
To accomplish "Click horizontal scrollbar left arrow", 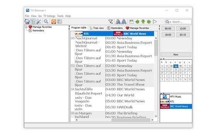I will click(77, 120).
